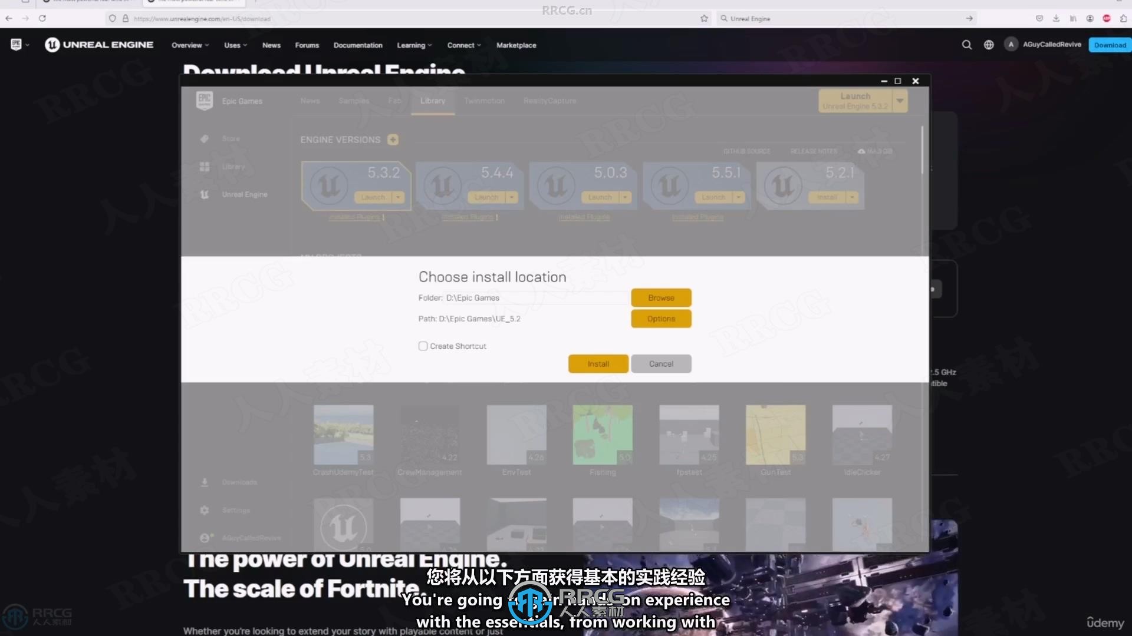Screen dimensions: 1132x636
Task: Enable the Create Shortcut checkbox
Action: pyautogui.click(x=423, y=346)
